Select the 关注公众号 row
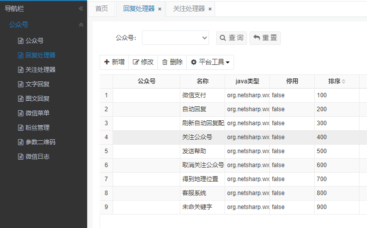The image size is (367, 228). 233,137
